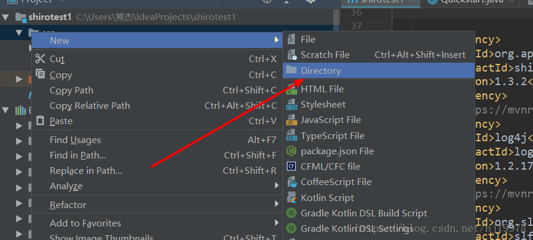Viewport: 533px width, 240px height.
Task: Click the CoffeeScript File cup icon
Action: (x=292, y=182)
